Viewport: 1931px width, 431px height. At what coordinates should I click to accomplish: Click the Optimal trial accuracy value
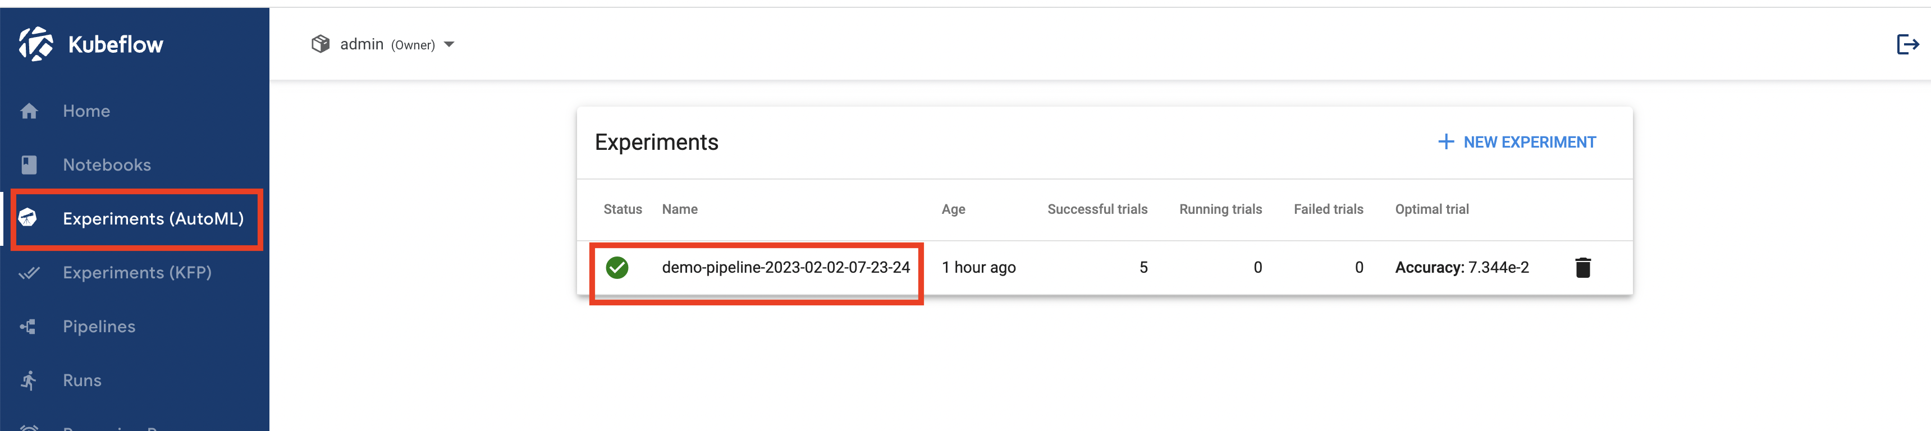click(x=1461, y=268)
